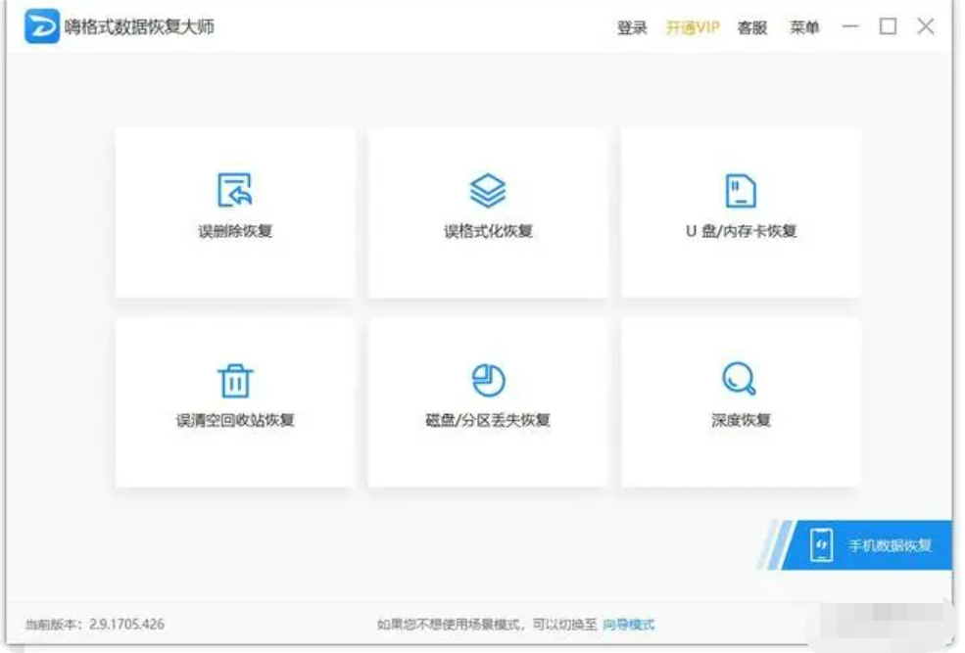Maximize the data recovery window
The width and height of the screenshot is (965, 653).
[x=888, y=27]
